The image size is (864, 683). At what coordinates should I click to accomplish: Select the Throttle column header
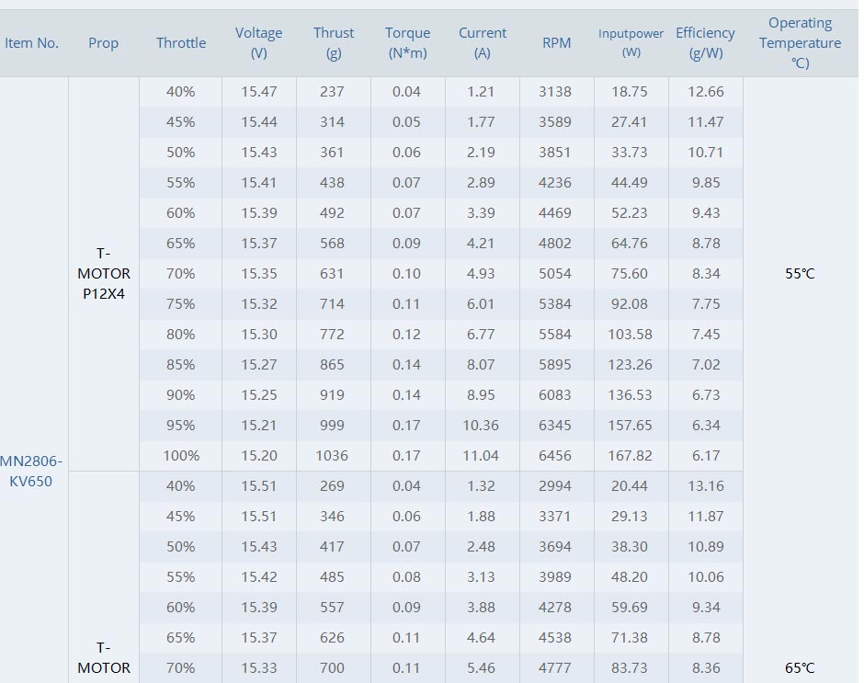pyautogui.click(x=181, y=43)
